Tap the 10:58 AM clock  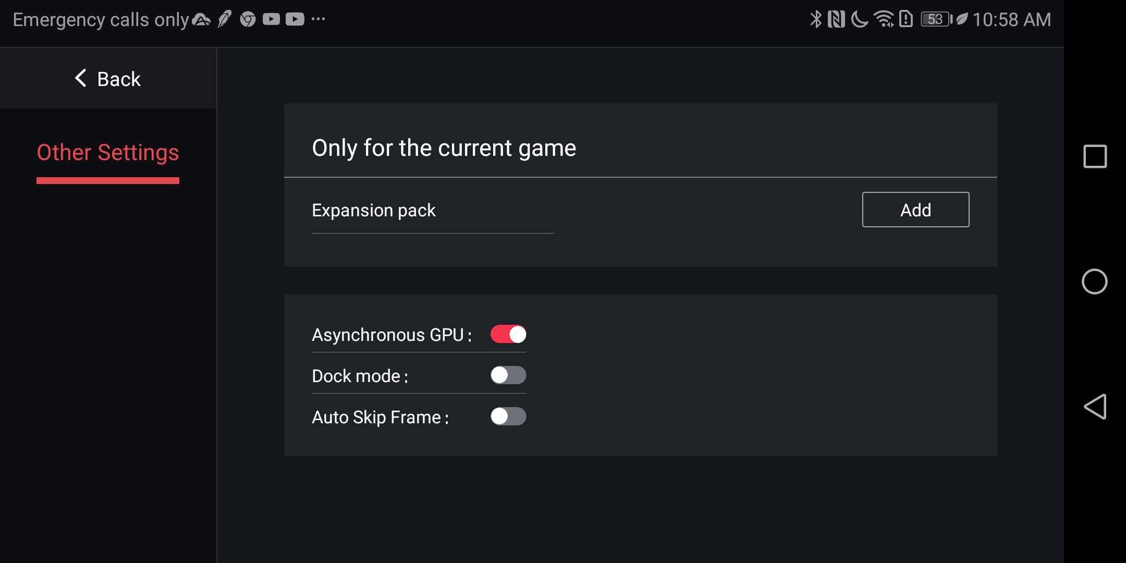click(x=1012, y=20)
